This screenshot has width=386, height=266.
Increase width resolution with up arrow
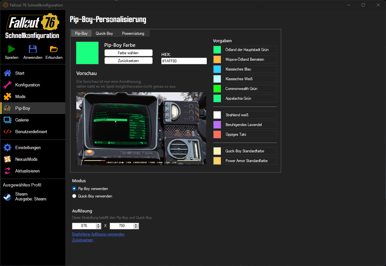[x=98, y=224]
